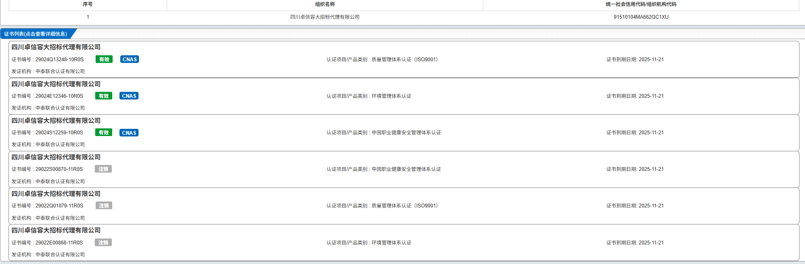The image size is (805, 264).
Task: Click the 统一社会信用代码/组织机构代码 column header
Action: pos(641,4)
